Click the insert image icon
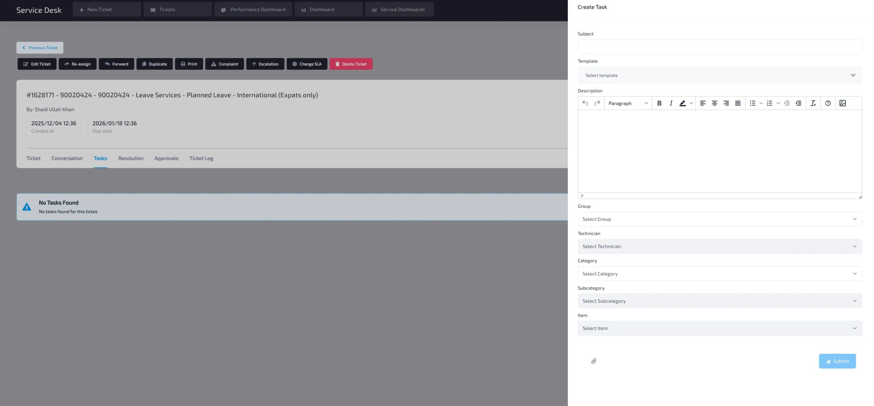Image resolution: width=874 pixels, height=406 pixels. pos(843,103)
